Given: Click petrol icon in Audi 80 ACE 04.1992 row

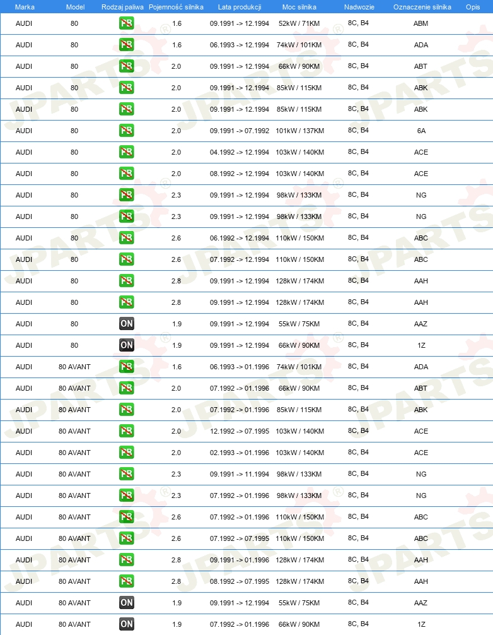Looking at the screenshot, I should tap(127, 152).
